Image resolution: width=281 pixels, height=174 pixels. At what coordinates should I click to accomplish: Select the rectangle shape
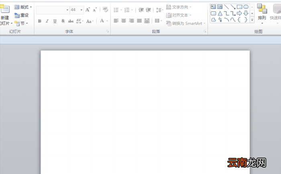tap(239, 7)
